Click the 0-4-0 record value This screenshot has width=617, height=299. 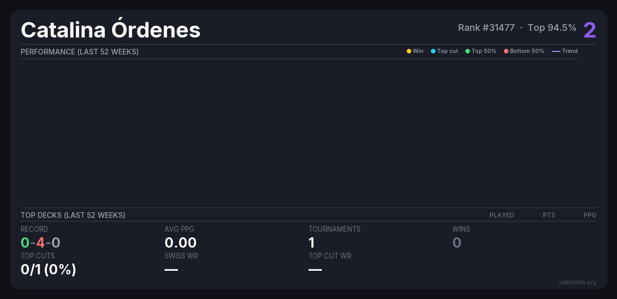pyautogui.click(x=41, y=242)
